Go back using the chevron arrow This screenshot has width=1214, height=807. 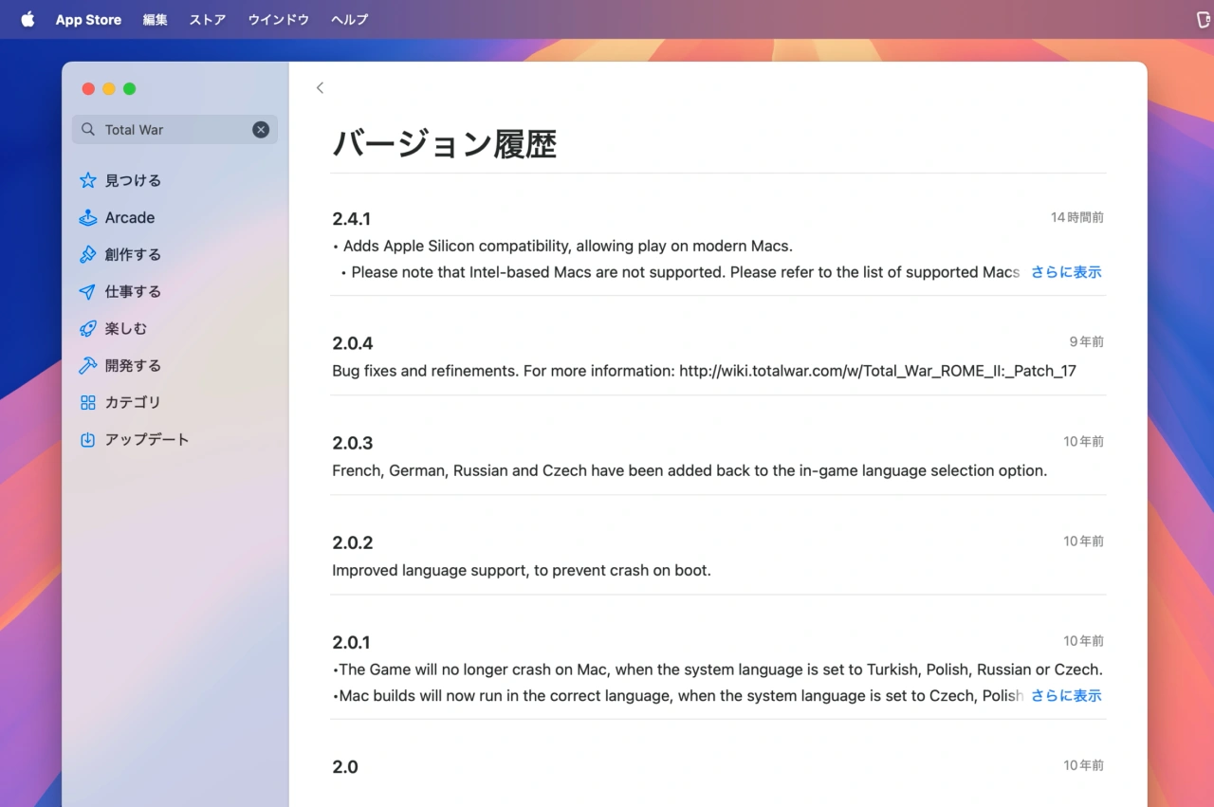[320, 88]
